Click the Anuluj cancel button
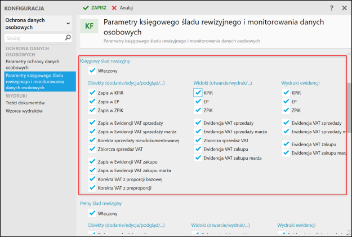 pos(126,8)
